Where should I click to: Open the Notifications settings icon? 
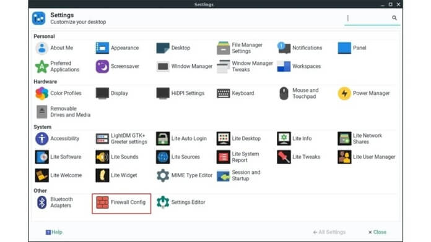[284, 48]
